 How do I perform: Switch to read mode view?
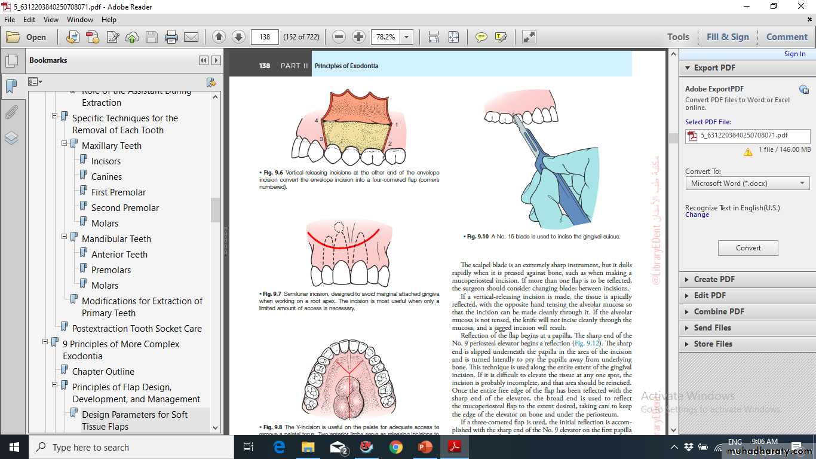click(529, 37)
